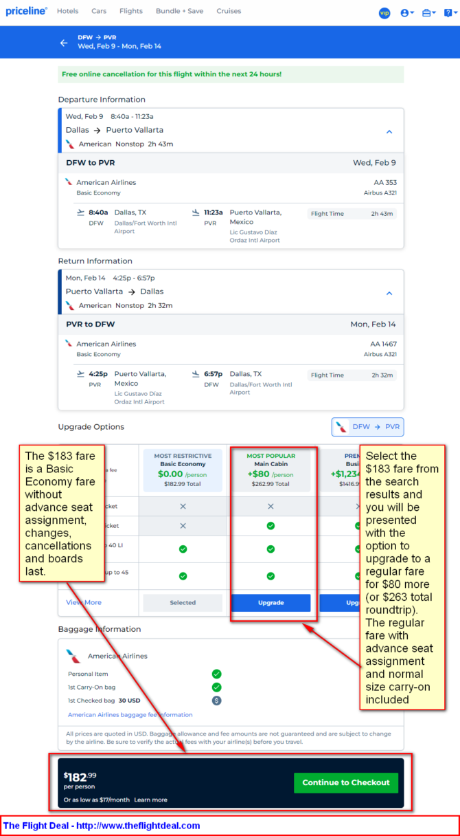Select the Main Cabin +$80 fare card

pyautogui.click(x=271, y=470)
